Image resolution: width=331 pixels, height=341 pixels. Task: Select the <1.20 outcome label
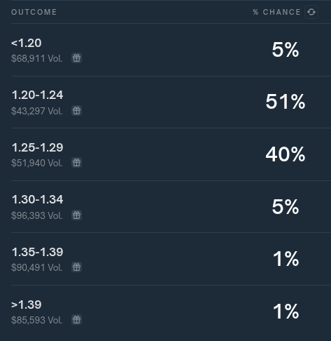pos(27,43)
